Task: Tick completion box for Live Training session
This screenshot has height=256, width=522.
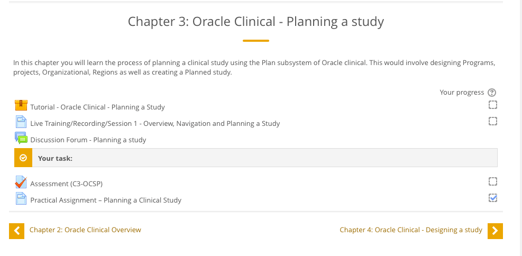Action: (493, 121)
